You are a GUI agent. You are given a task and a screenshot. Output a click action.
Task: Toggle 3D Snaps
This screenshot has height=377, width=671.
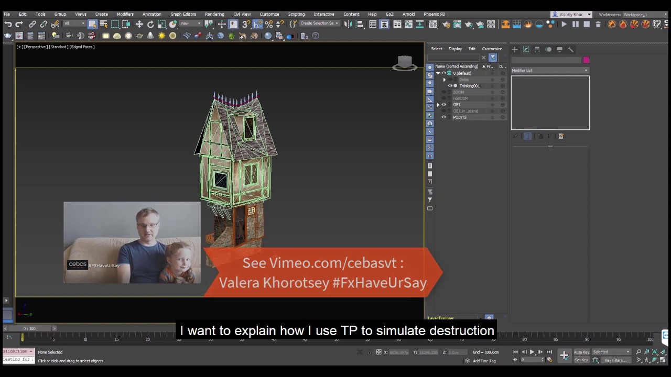[246, 24]
